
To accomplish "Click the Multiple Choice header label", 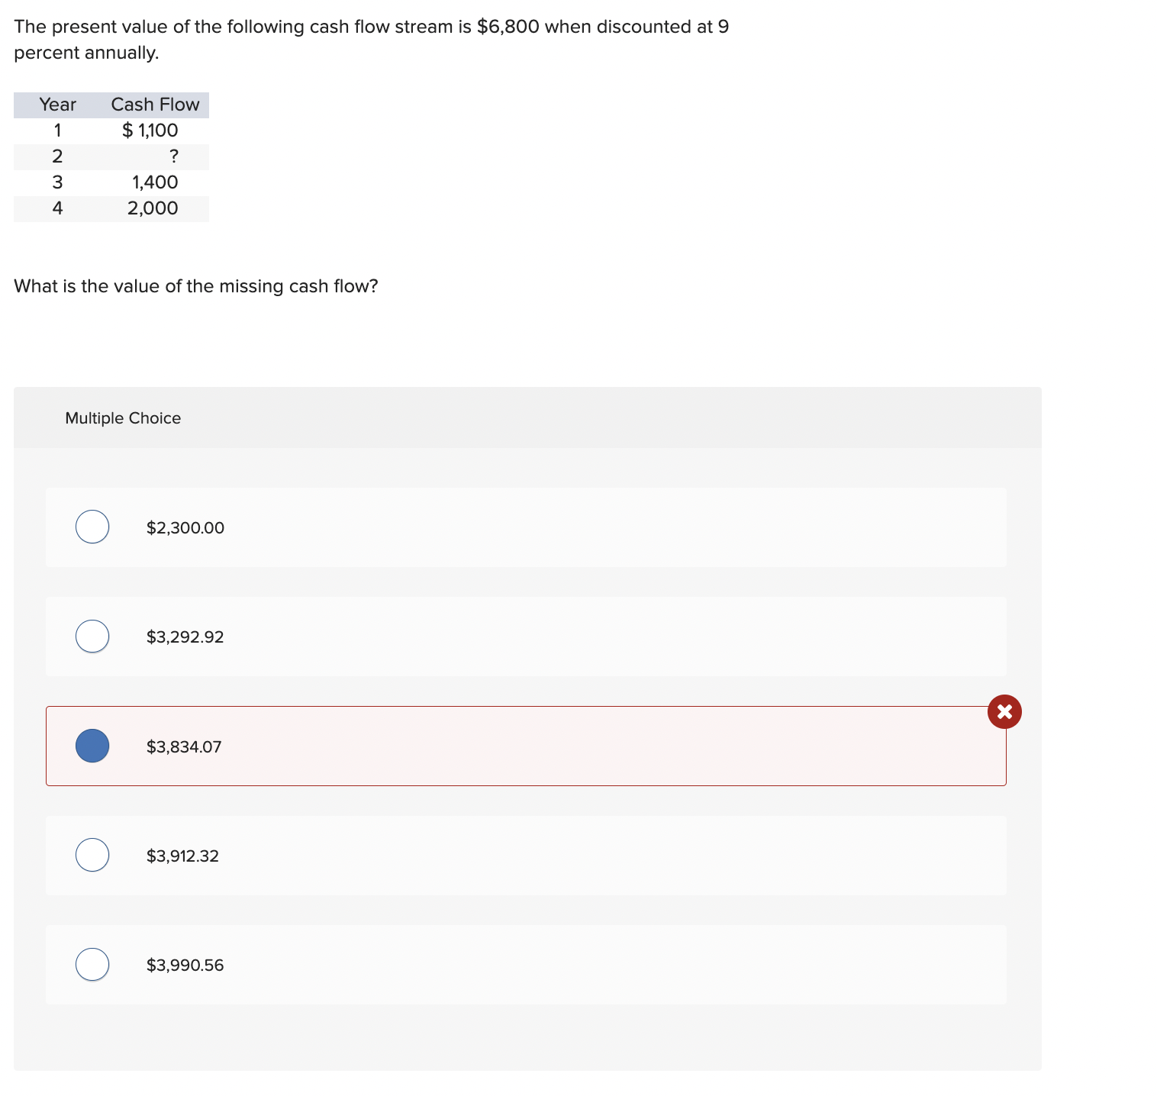I will [x=123, y=418].
